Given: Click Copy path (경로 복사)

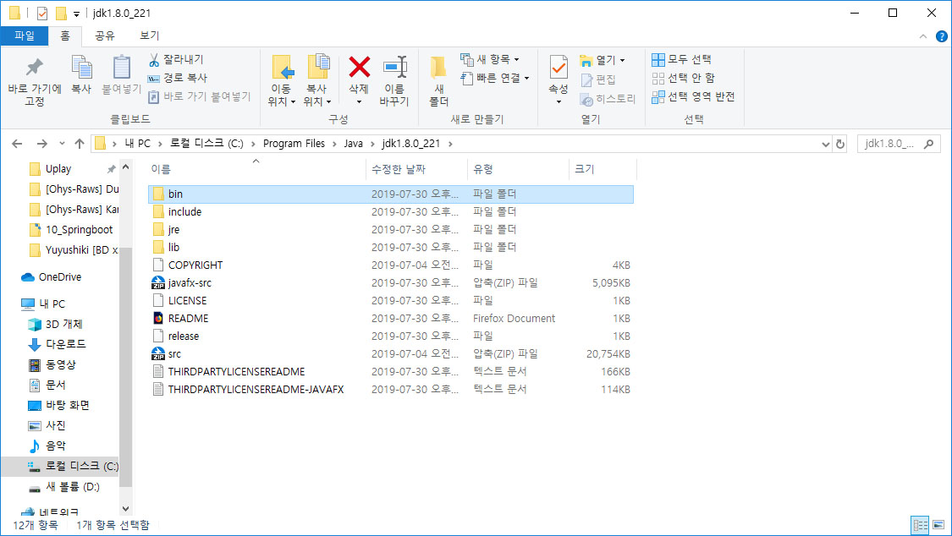Looking at the screenshot, I should (178, 78).
